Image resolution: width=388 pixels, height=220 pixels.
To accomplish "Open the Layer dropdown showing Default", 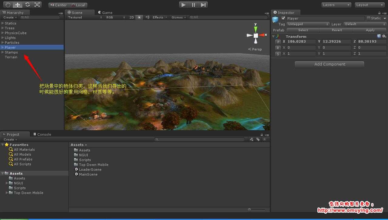I will tap(365, 24).
